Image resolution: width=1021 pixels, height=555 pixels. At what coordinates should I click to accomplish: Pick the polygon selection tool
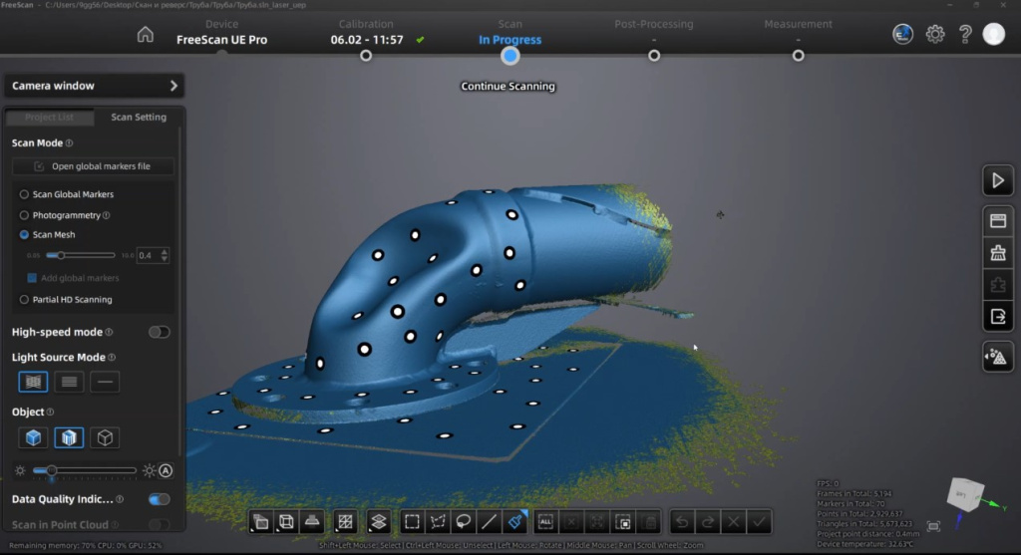[x=437, y=521]
